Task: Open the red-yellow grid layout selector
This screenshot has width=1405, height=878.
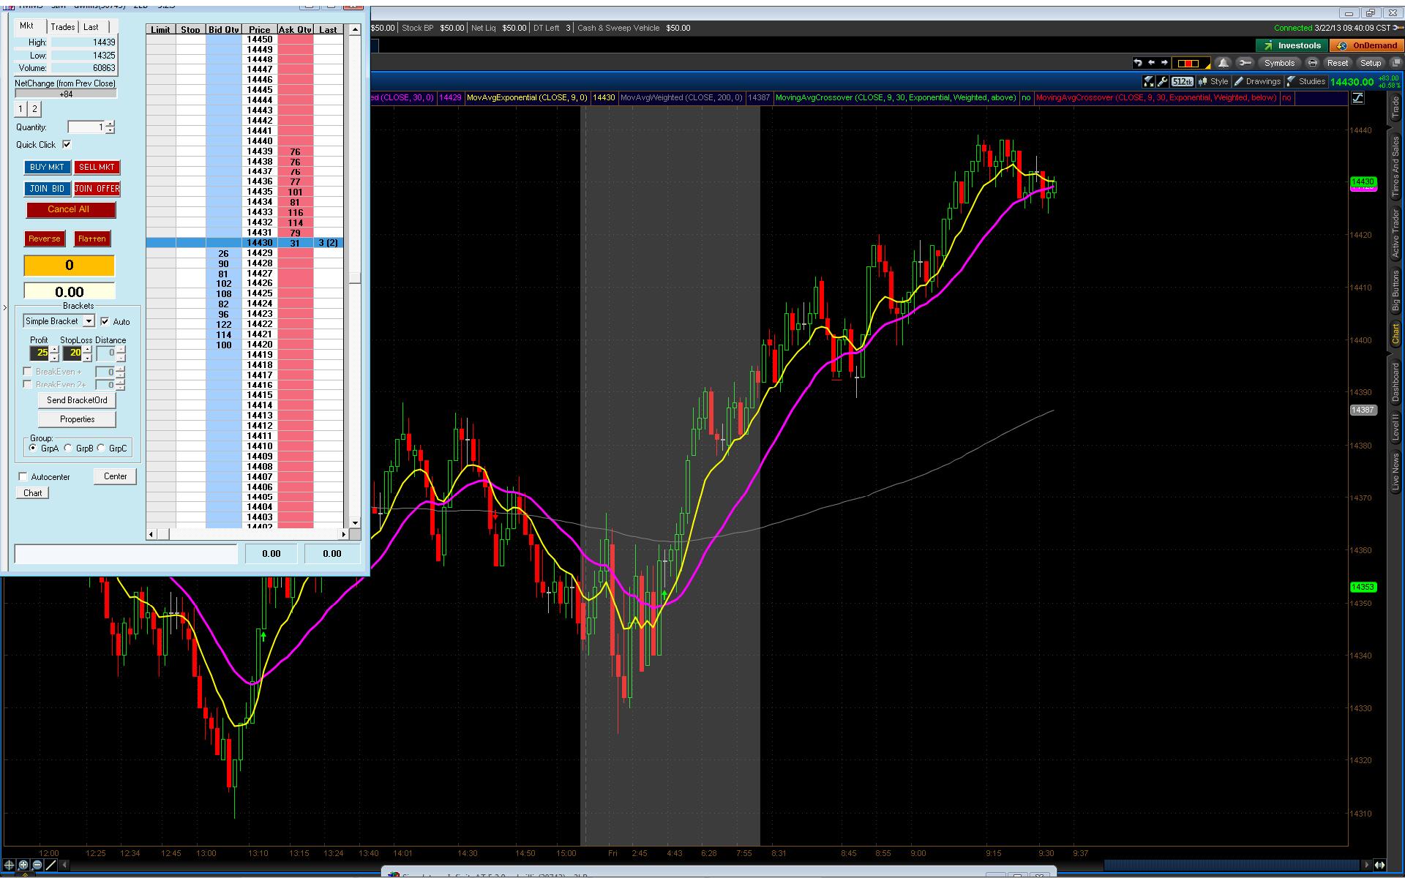Action: [x=1190, y=63]
